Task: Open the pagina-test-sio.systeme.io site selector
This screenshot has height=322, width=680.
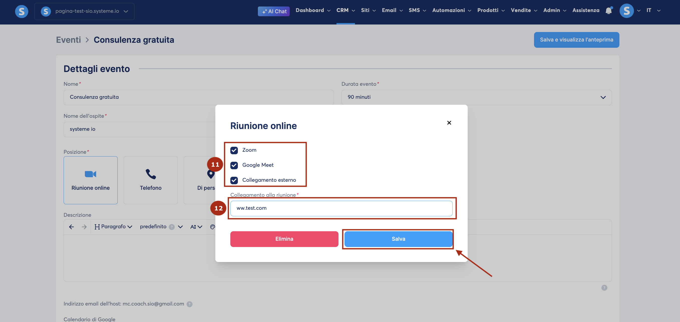Action: tap(84, 11)
